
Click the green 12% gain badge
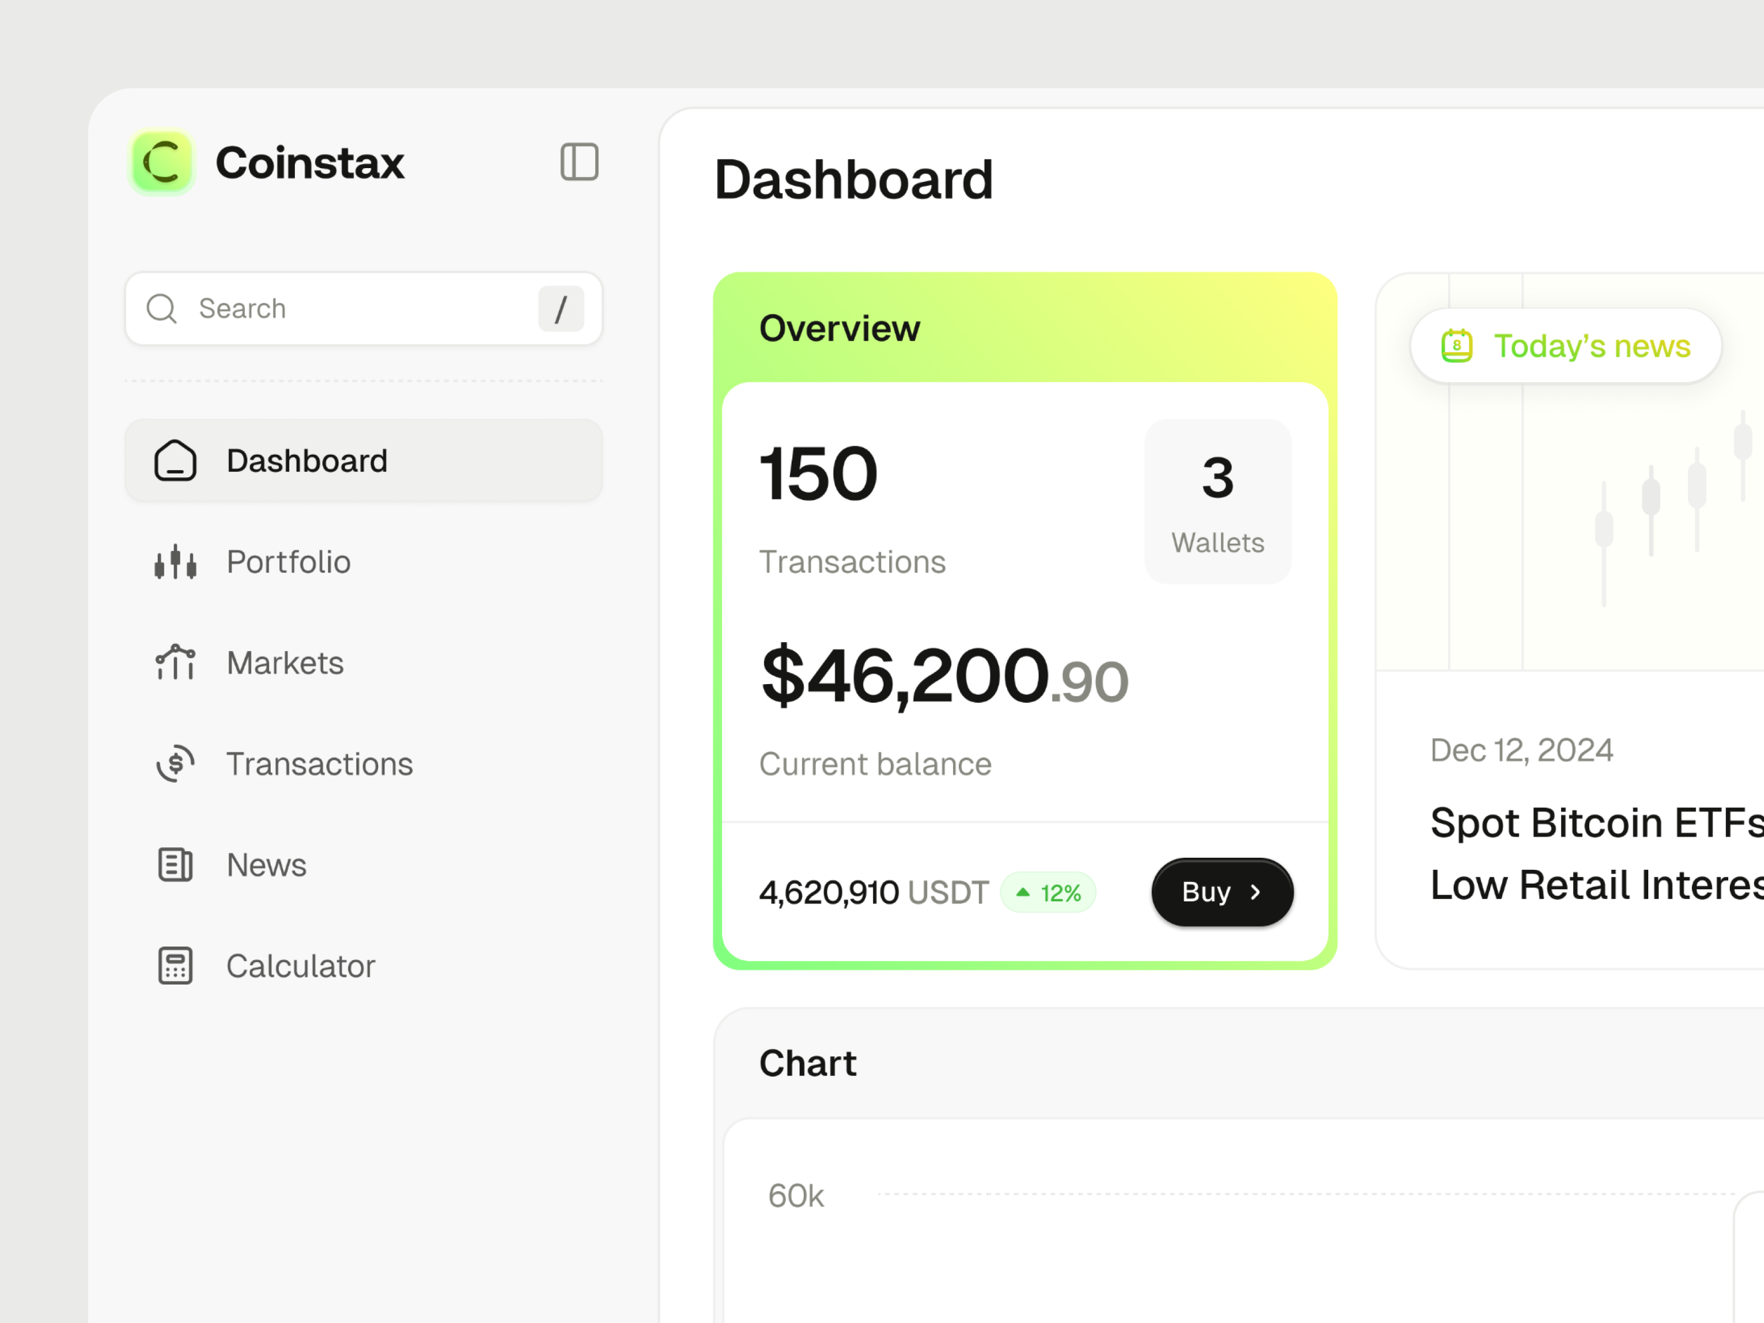[x=1048, y=892]
